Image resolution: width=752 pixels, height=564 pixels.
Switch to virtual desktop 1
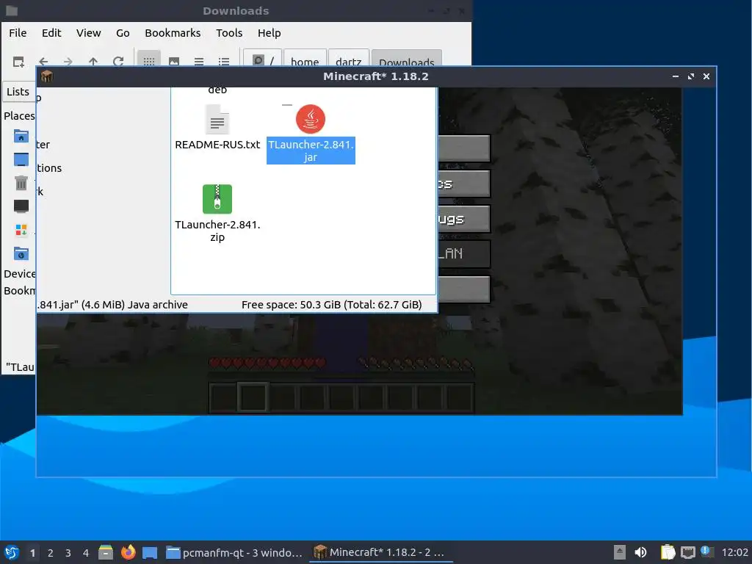click(32, 553)
